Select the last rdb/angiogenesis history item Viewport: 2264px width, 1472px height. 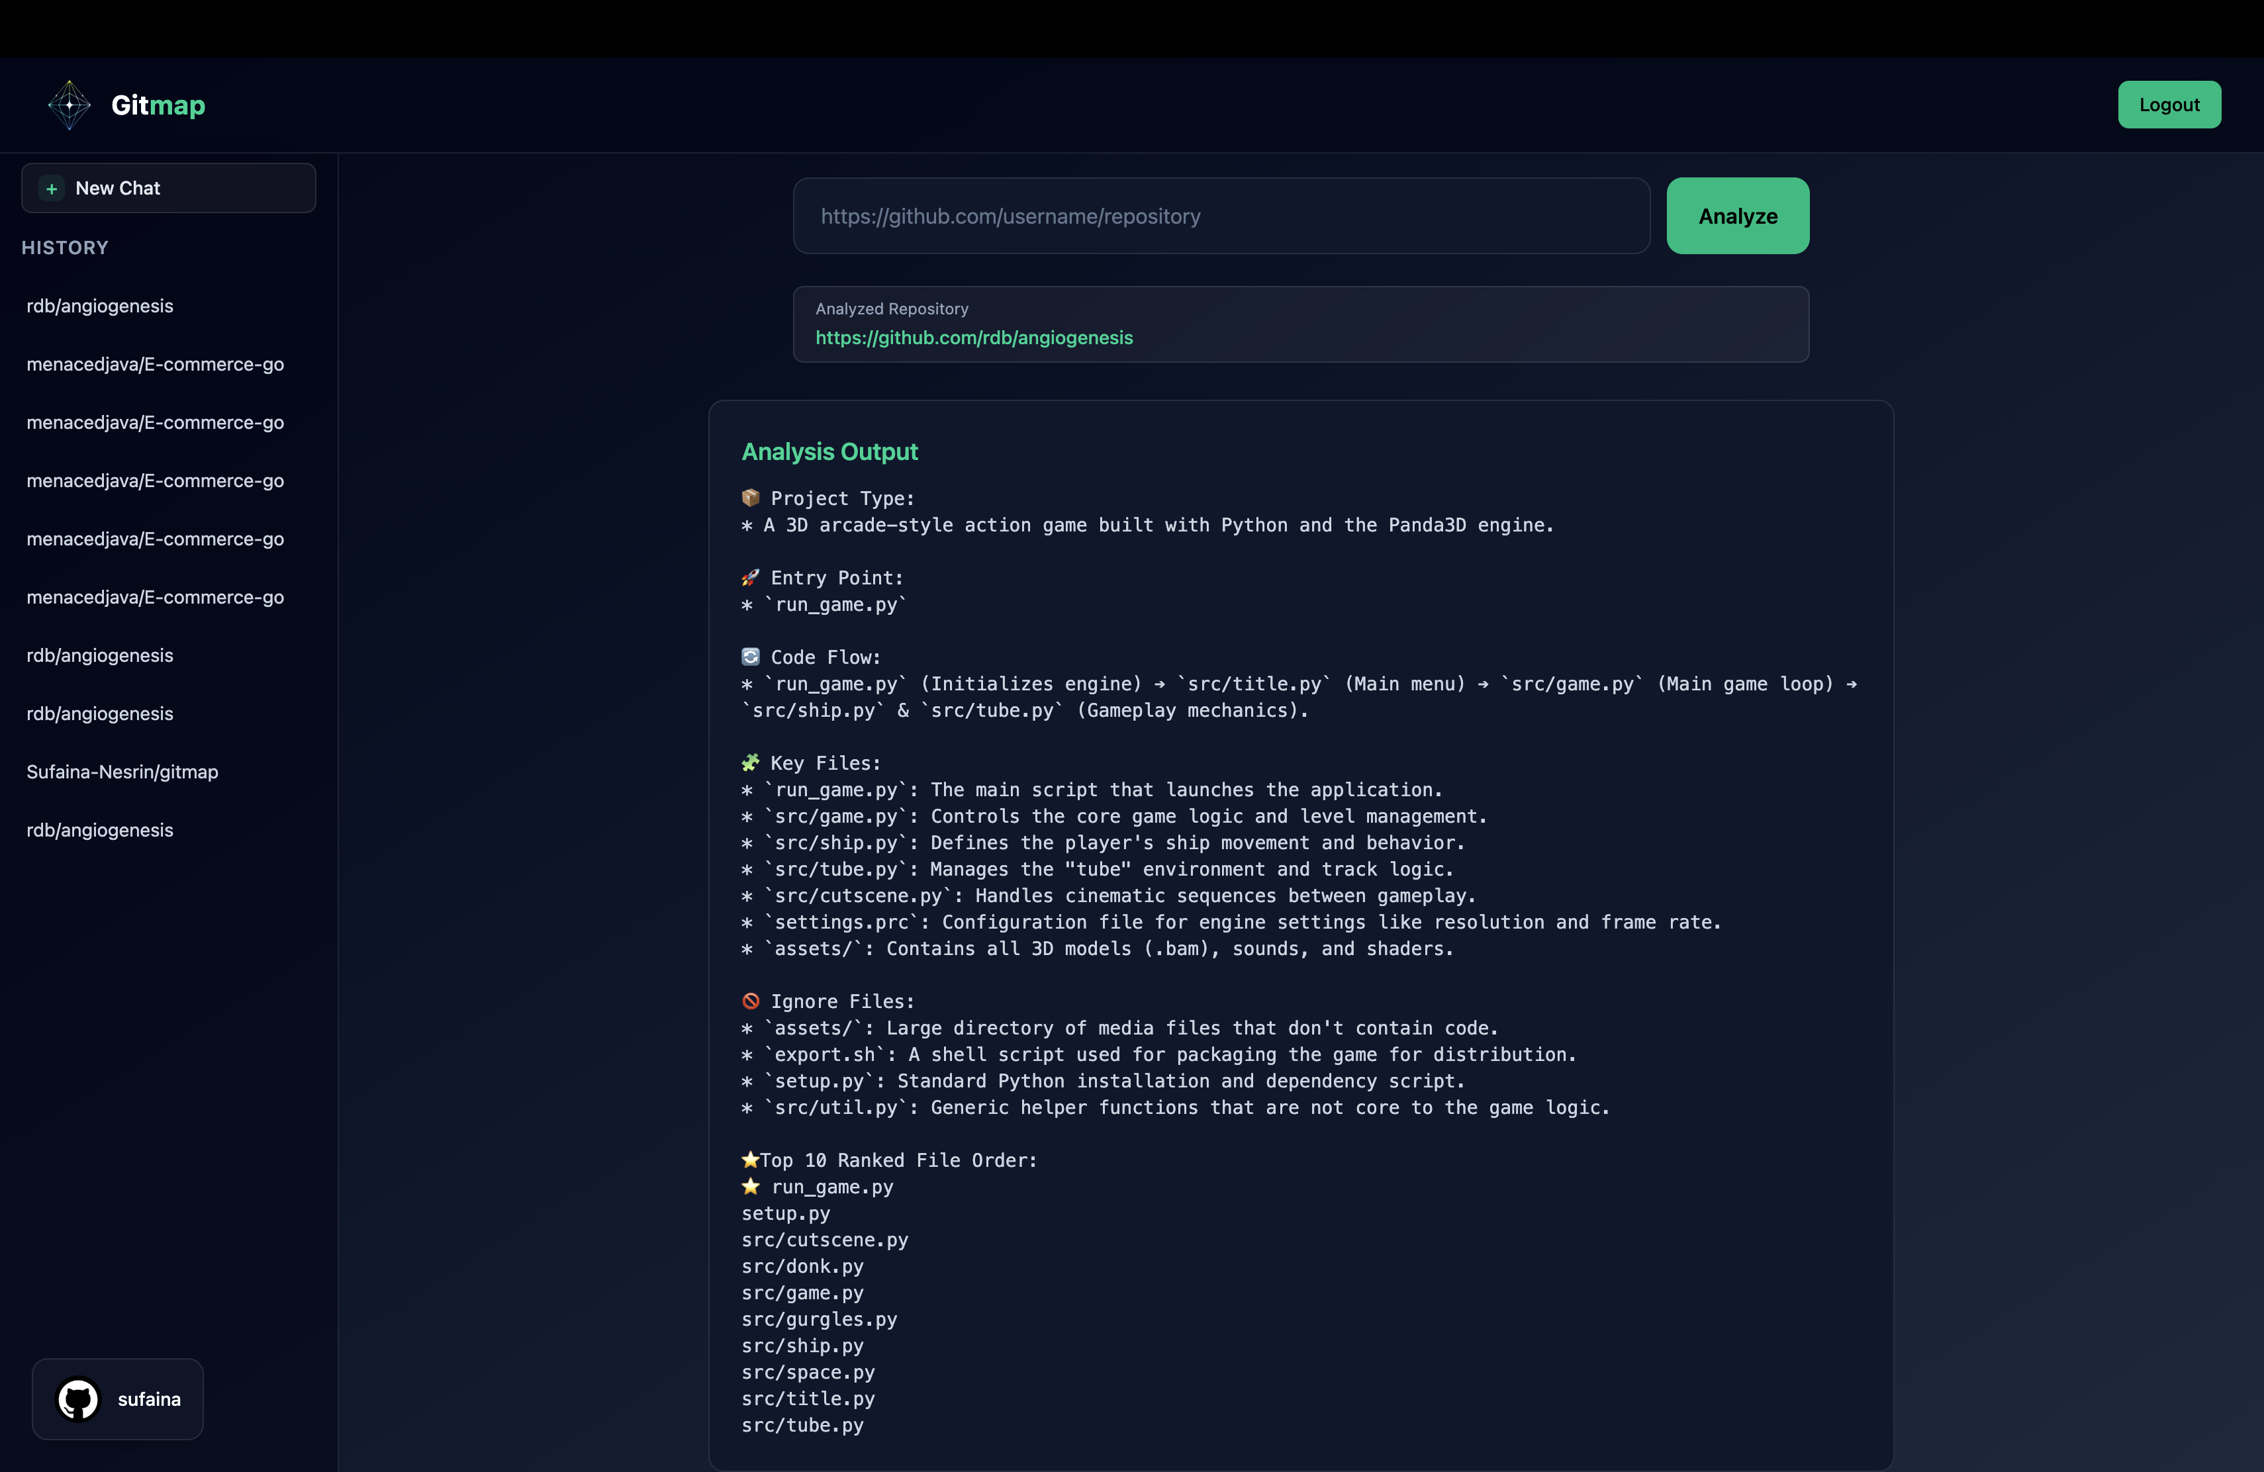pyautogui.click(x=100, y=830)
